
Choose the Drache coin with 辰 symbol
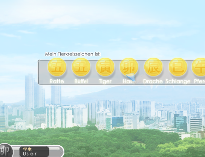pyautogui.click(x=153, y=67)
